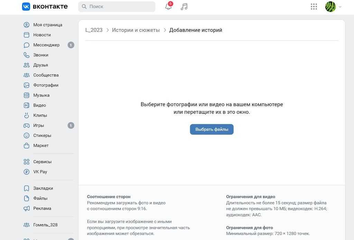Click the Calls phone icon
Image resolution: width=354 pixels, height=240 pixels.
click(27, 55)
